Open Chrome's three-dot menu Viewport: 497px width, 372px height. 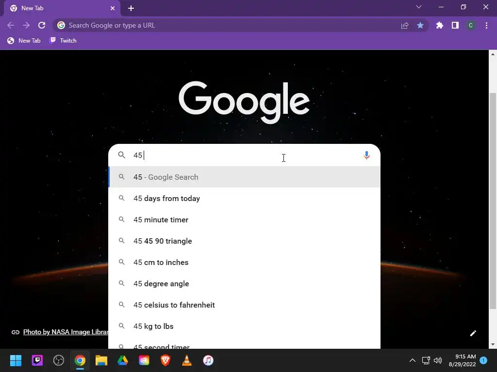point(486,25)
